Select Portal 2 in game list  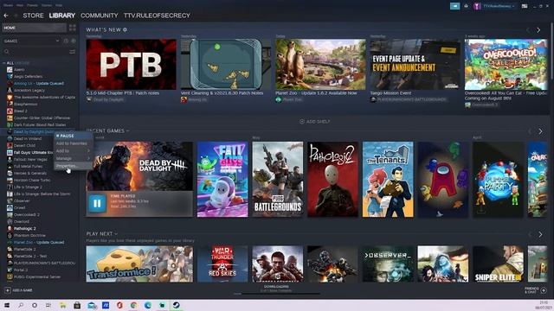click(x=21, y=270)
